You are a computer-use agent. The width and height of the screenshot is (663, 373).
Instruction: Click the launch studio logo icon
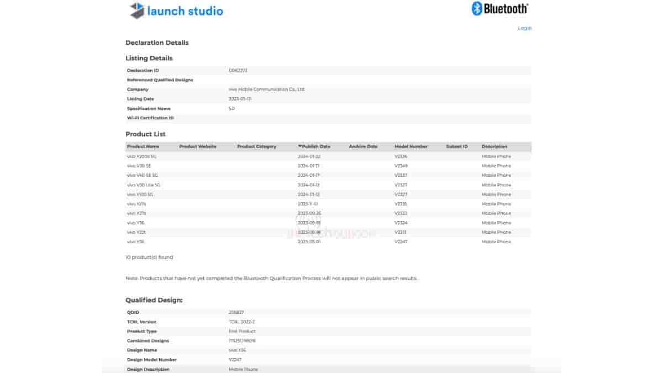coord(136,10)
